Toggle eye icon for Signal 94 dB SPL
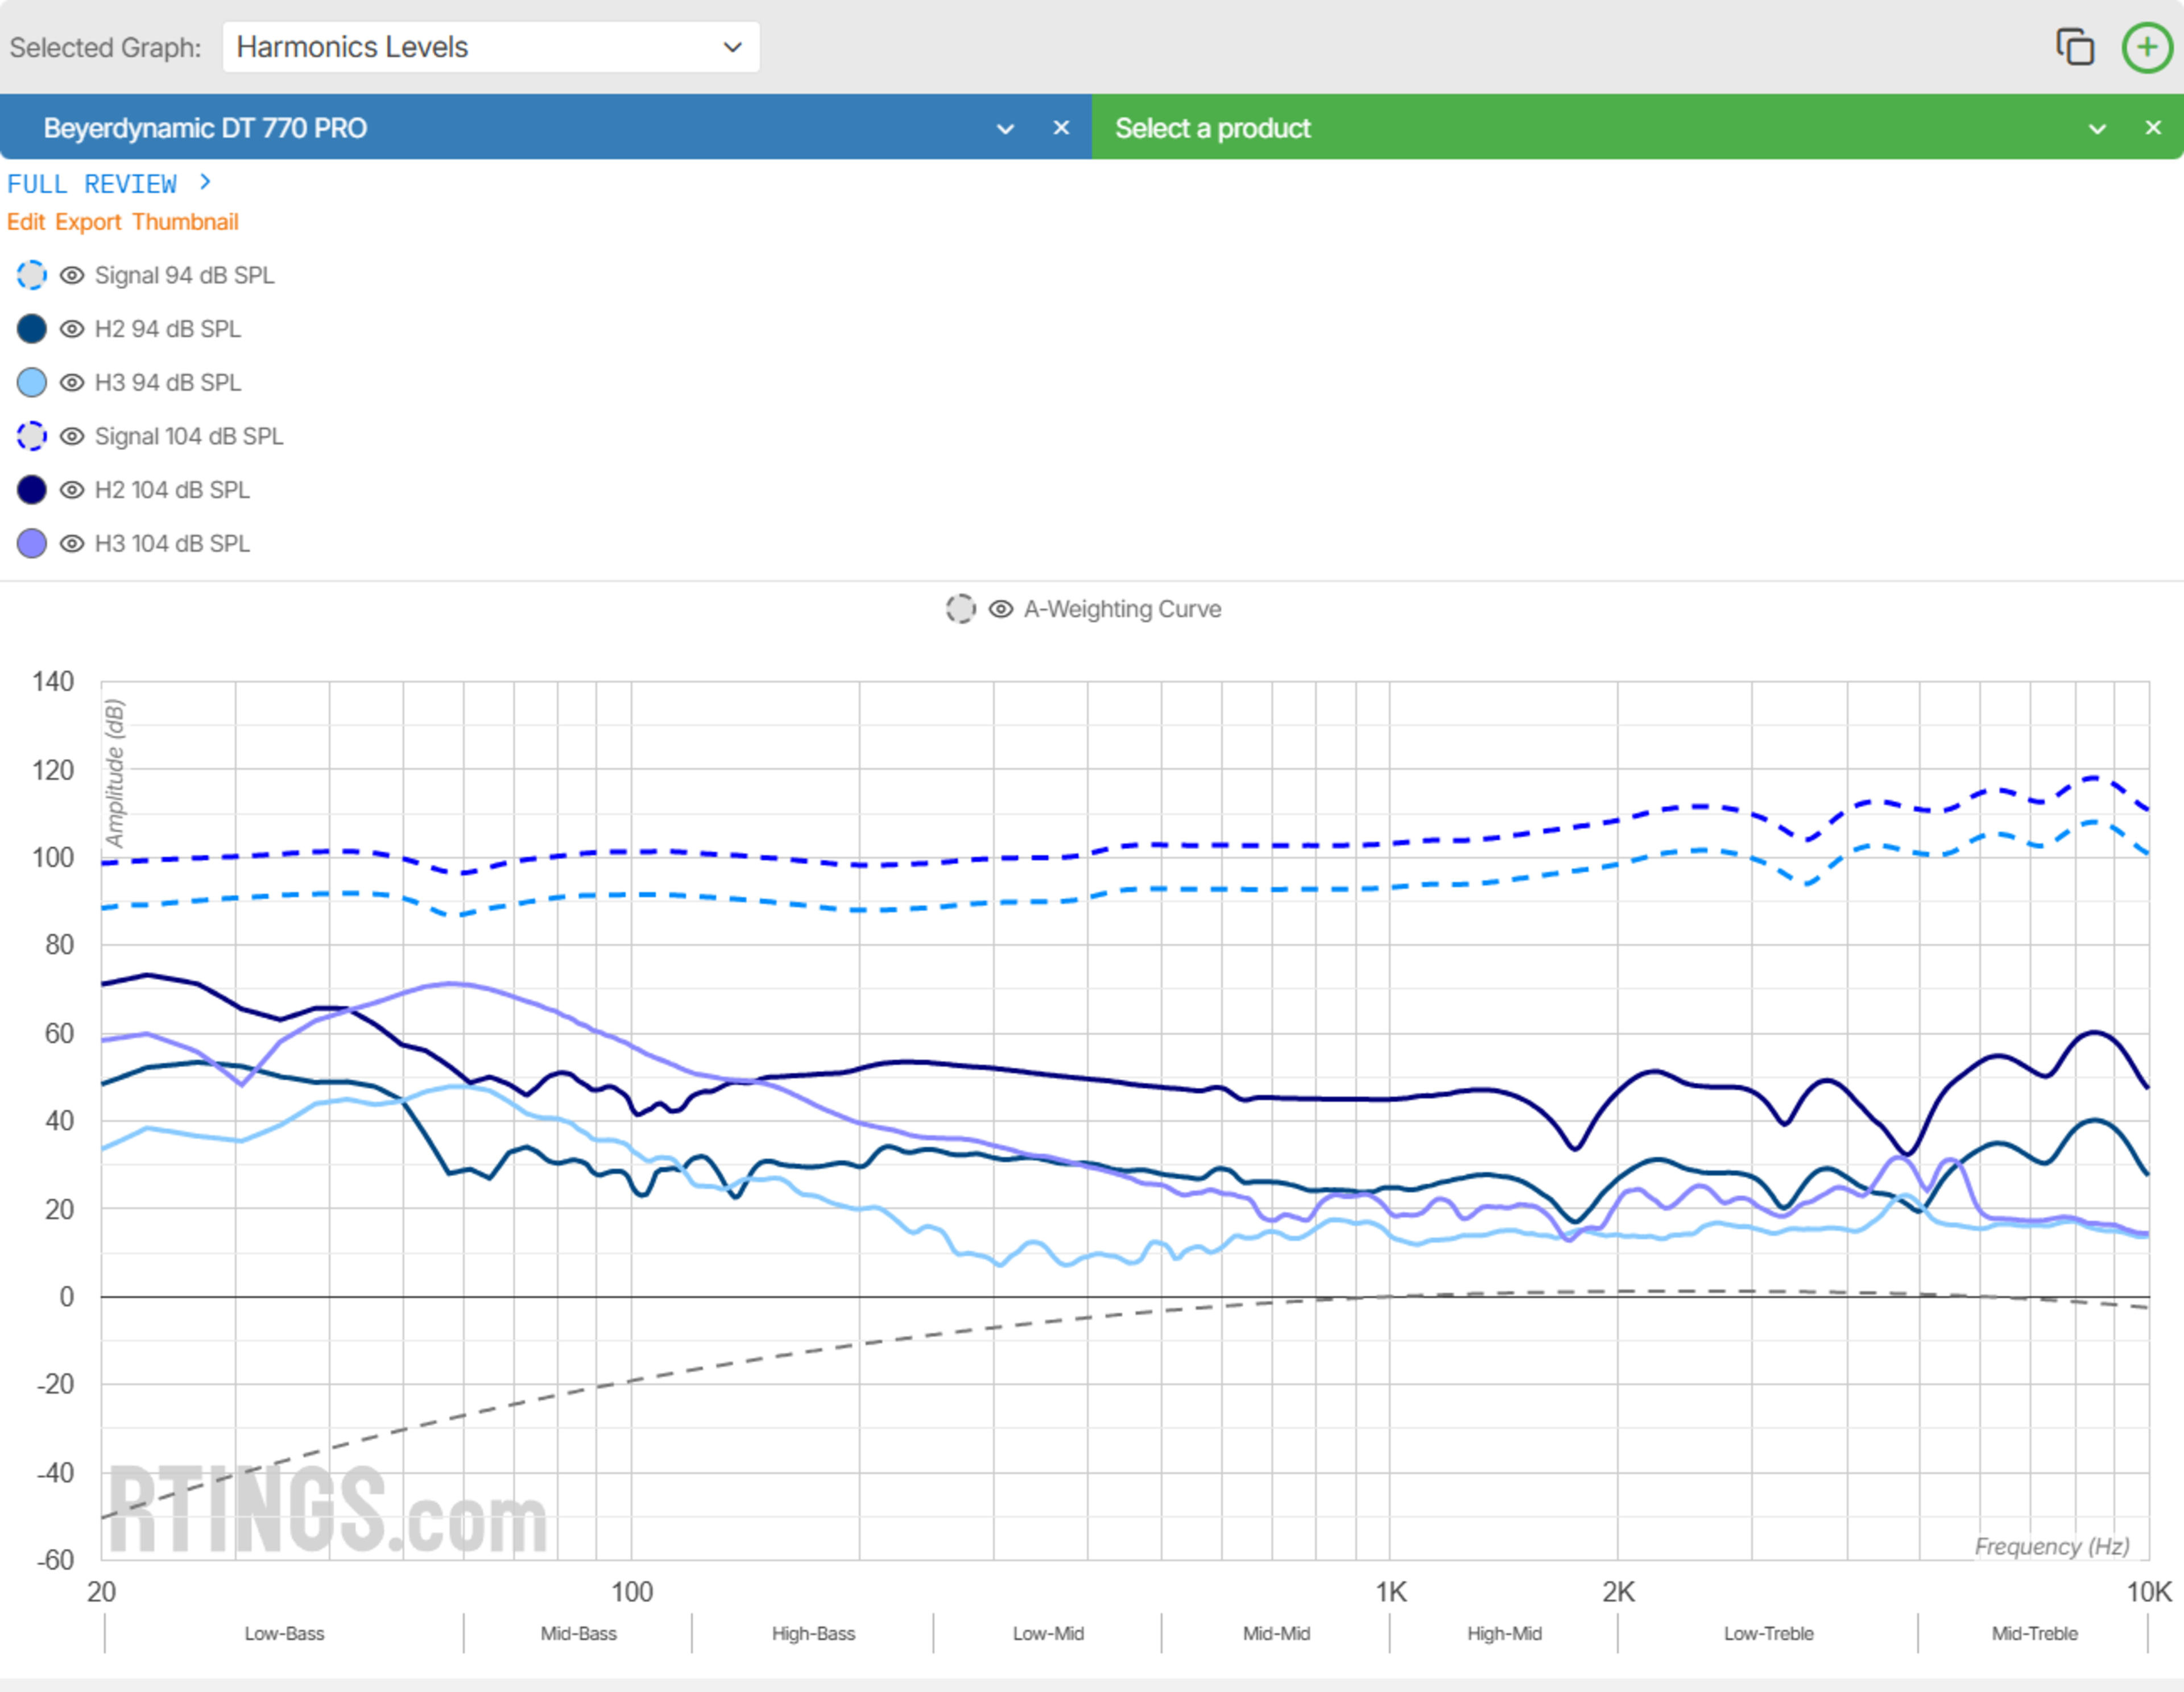Image resolution: width=2184 pixels, height=1692 pixels. [72, 275]
